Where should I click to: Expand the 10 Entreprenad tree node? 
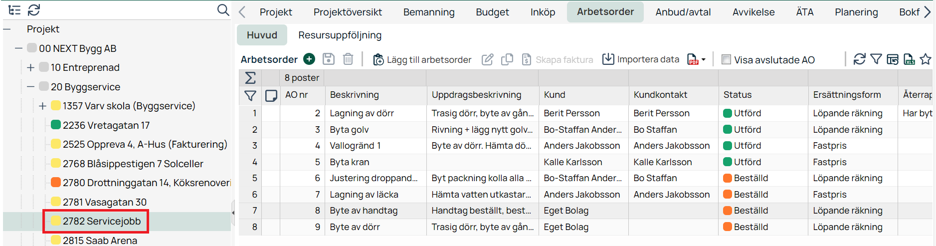click(31, 67)
